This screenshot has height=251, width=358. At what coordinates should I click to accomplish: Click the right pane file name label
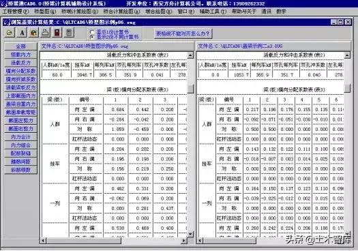(240, 46)
